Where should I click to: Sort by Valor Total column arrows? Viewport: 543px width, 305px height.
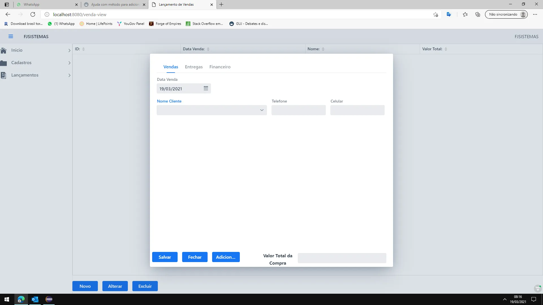[446, 49]
